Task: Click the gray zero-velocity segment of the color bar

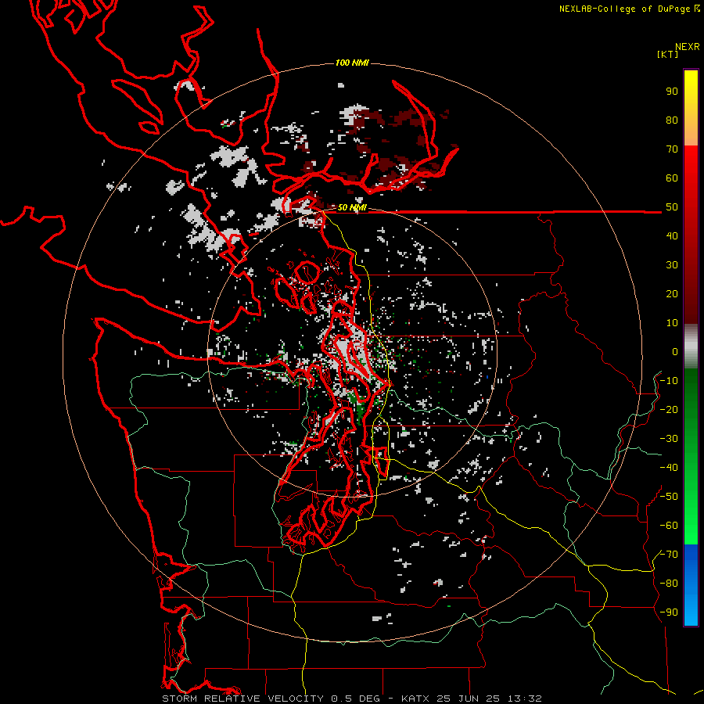Action: (x=691, y=347)
